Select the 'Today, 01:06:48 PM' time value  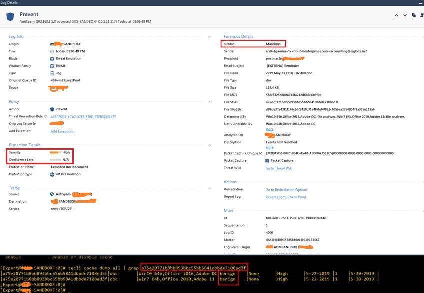click(x=70, y=51)
